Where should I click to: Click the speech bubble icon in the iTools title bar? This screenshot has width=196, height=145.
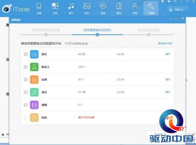[163, 1]
